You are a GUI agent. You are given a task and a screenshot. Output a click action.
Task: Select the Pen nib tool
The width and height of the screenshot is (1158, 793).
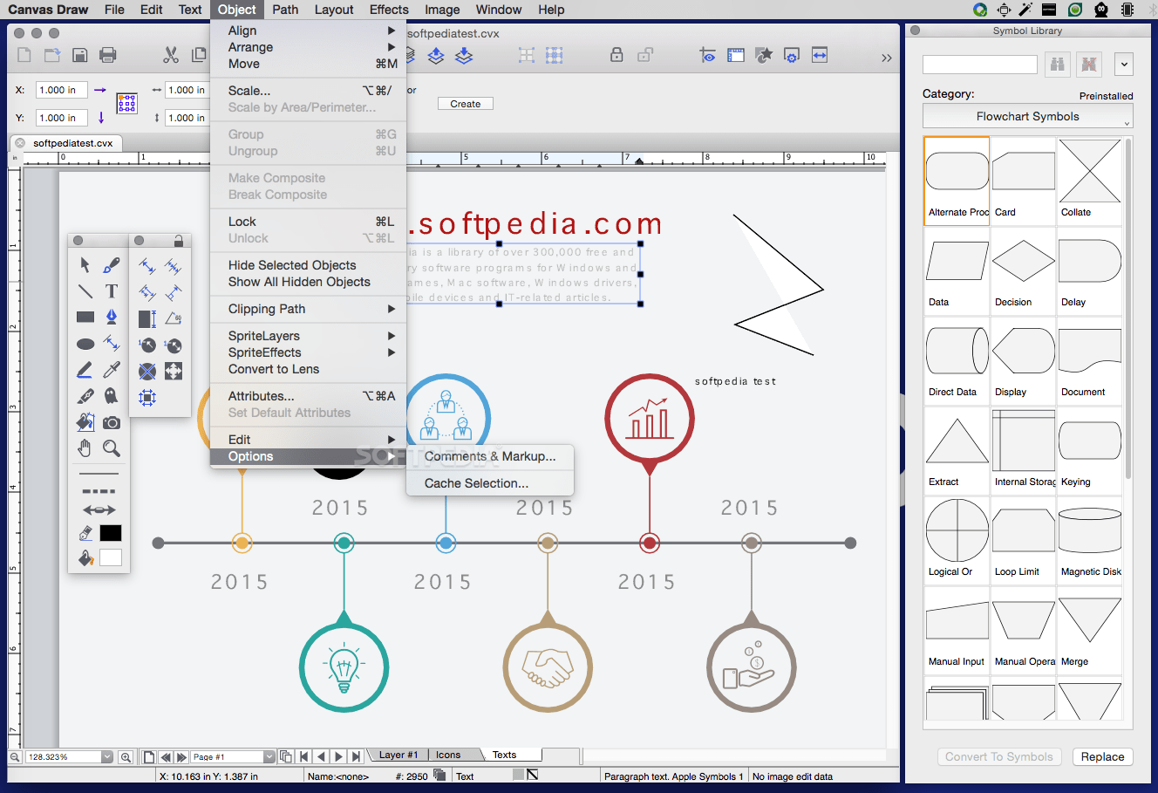pyautogui.click(x=112, y=318)
